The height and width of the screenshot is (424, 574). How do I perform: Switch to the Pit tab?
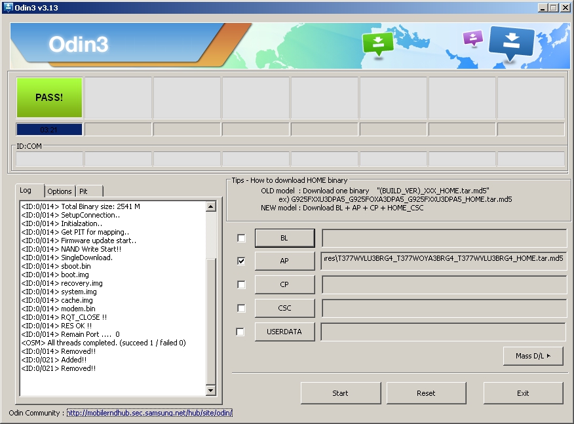(x=89, y=191)
